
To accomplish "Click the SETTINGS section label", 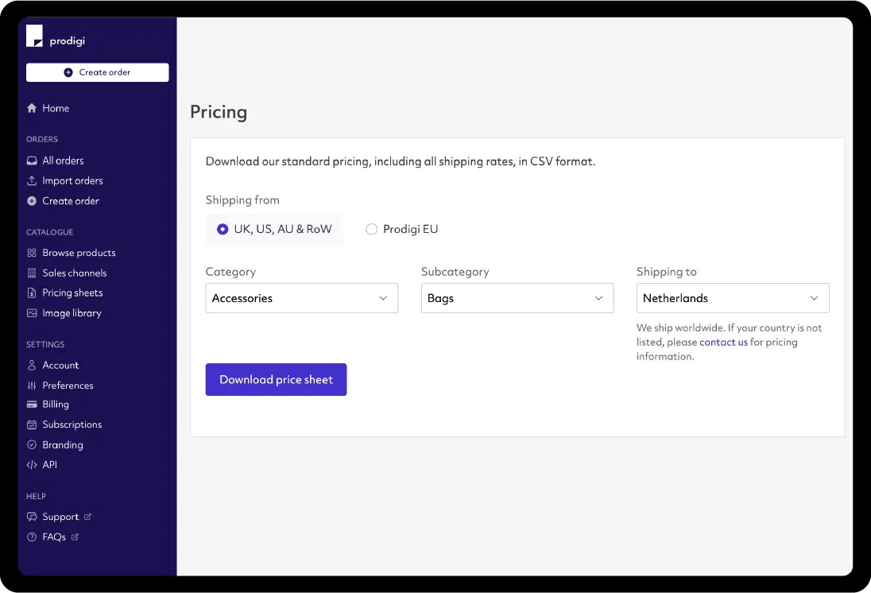I will click(45, 344).
